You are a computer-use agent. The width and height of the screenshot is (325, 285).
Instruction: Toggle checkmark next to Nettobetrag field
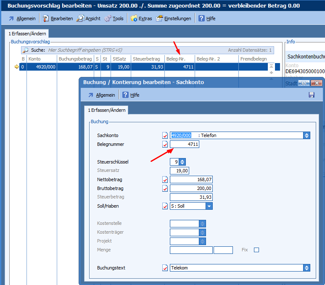(165, 179)
